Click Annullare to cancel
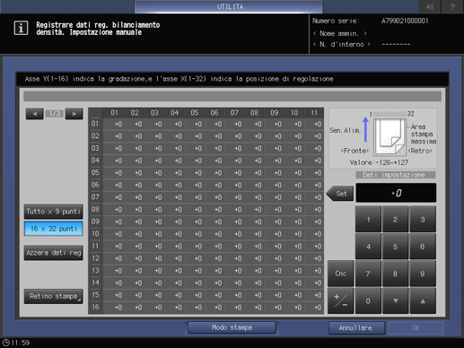Viewport: 464px width, 348px height. click(356, 328)
